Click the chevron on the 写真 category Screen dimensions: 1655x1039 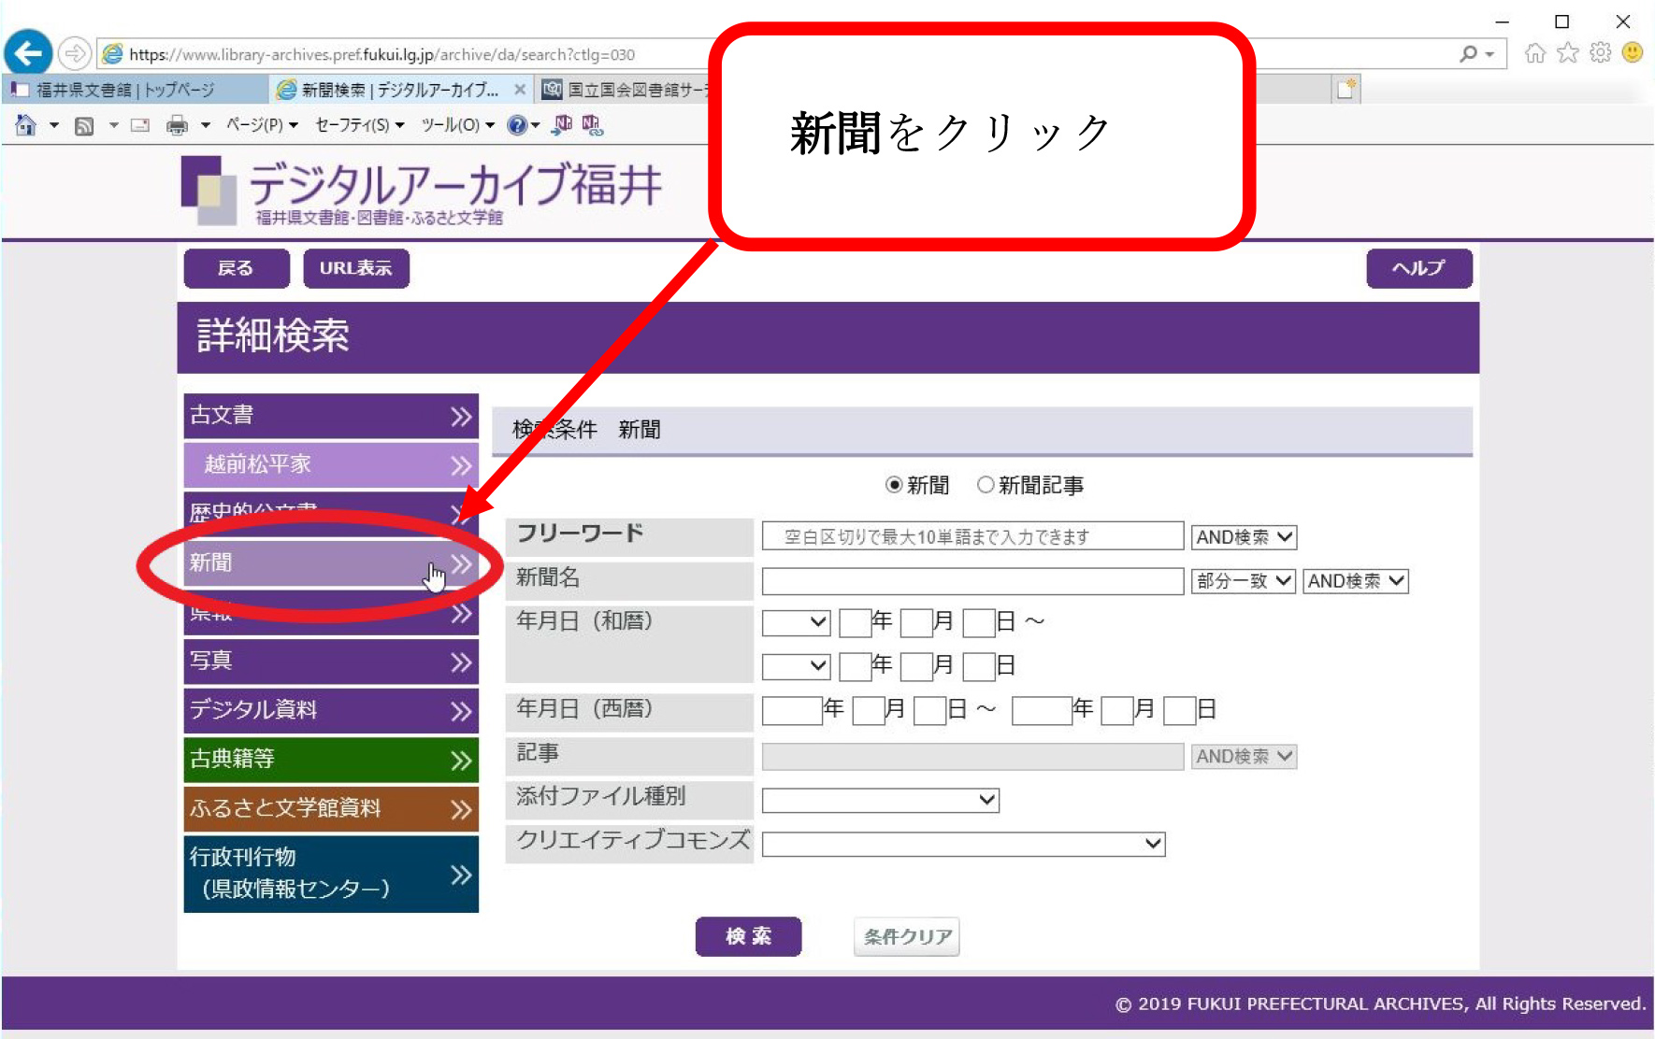461,662
